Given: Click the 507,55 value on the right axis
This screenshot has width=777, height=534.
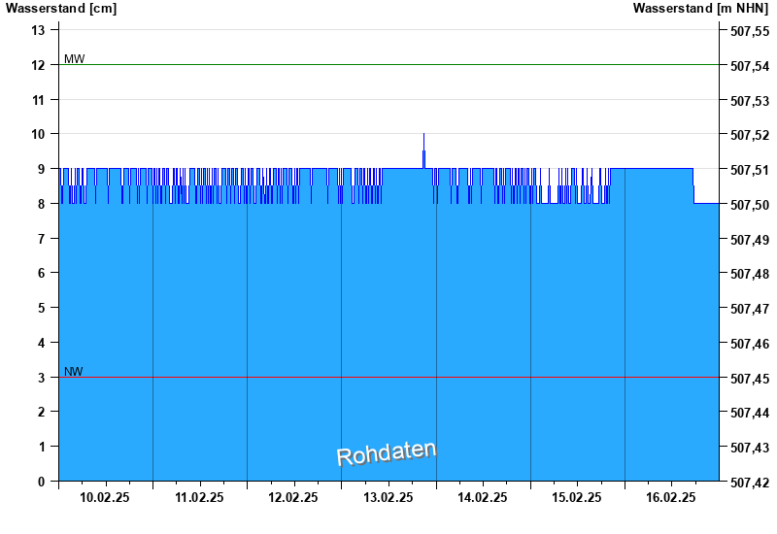Looking at the screenshot, I should 749,31.
